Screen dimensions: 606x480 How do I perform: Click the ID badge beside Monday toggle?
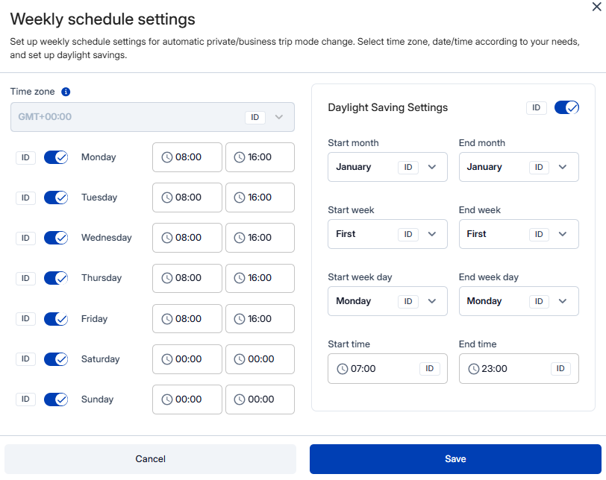click(25, 157)
